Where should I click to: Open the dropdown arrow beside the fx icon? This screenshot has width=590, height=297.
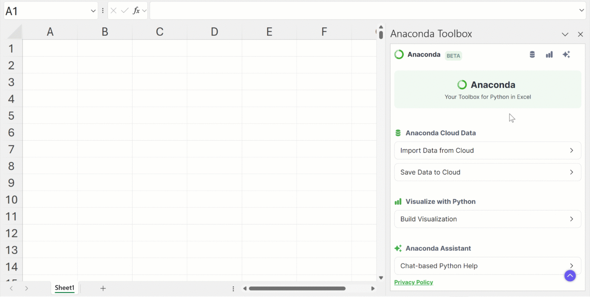pos(144,11)
